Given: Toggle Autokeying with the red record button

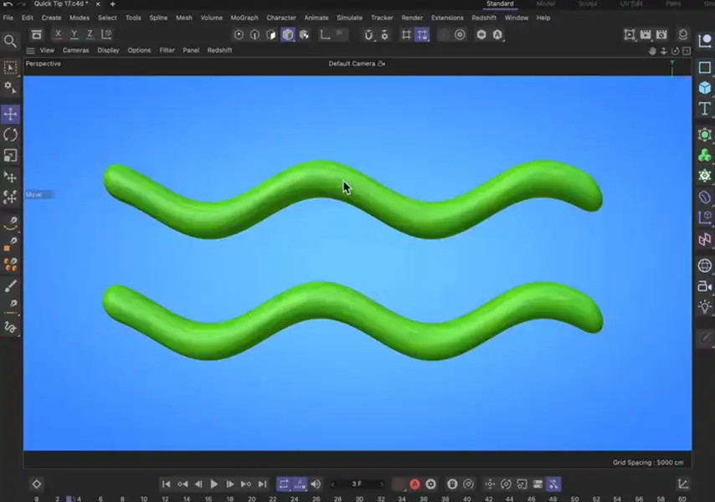Looking at the screenshot, I should pyautogui.click(x=414, y=484).
